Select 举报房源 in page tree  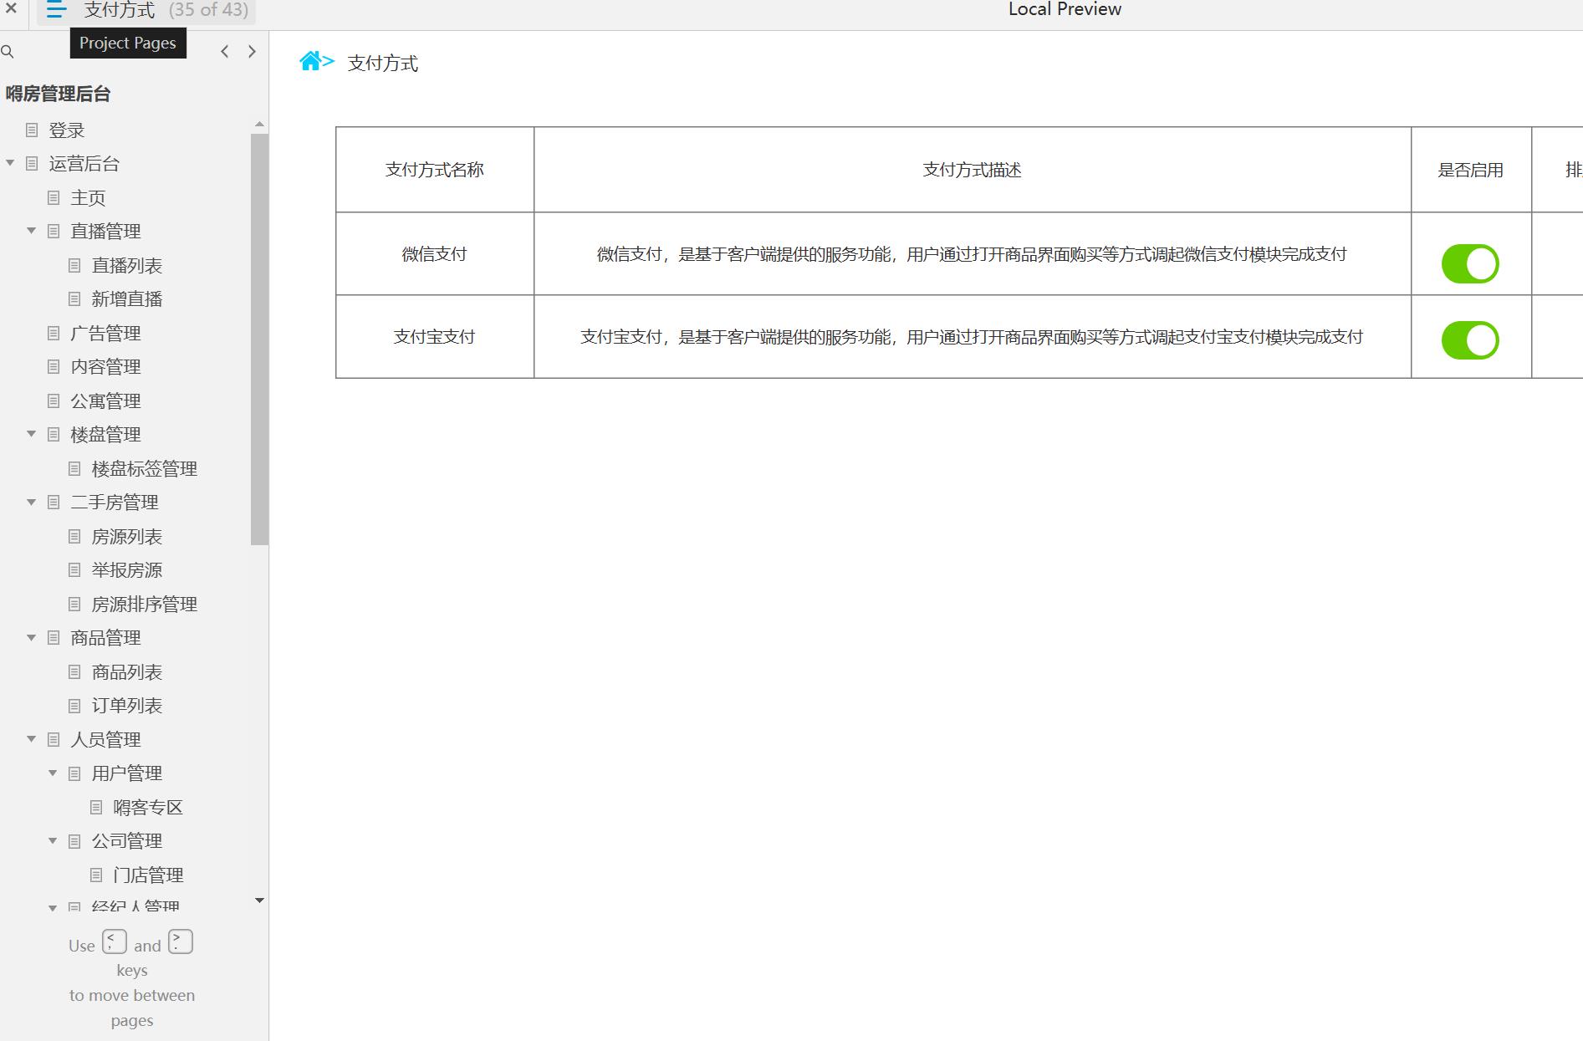click(x=126, y=569)
